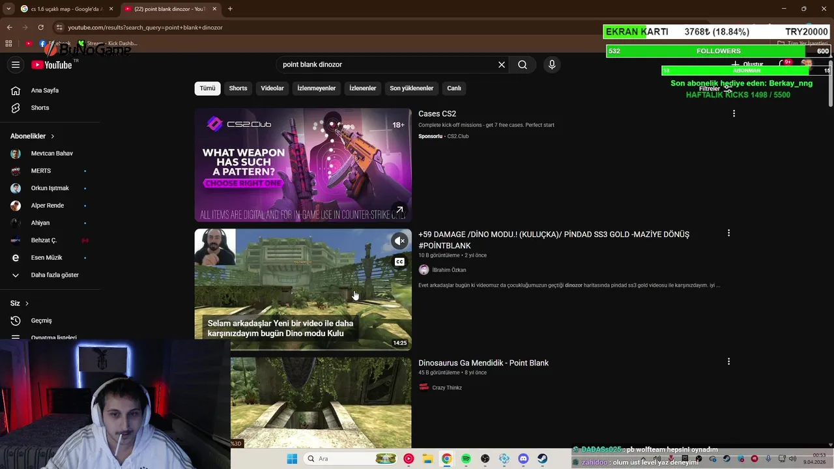Viewport: 834px width, 469px height.
Task: Select the Canlı filter chip
Action: coord(454,89)
